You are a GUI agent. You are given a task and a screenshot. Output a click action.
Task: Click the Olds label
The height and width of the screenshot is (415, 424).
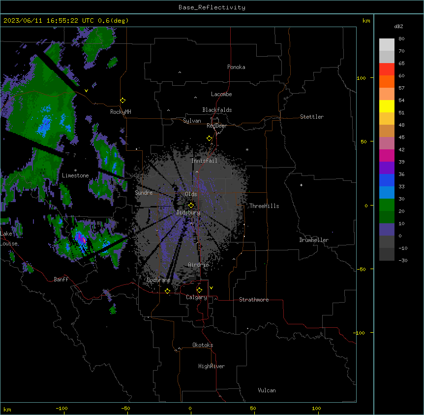[x=191, y=194]
